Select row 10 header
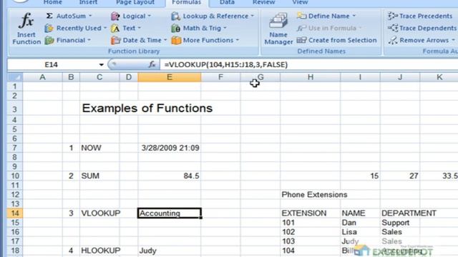The width and height of the screenshot is (458, 257). pyautogui.click(x=15, y=176)
